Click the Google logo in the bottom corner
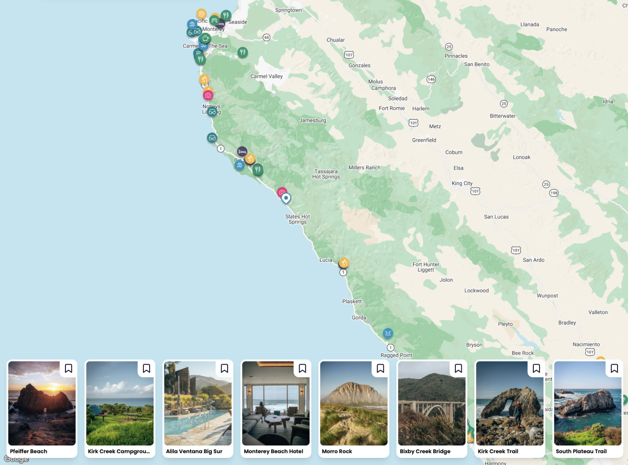The image size is (628, 465). (17, 458)
